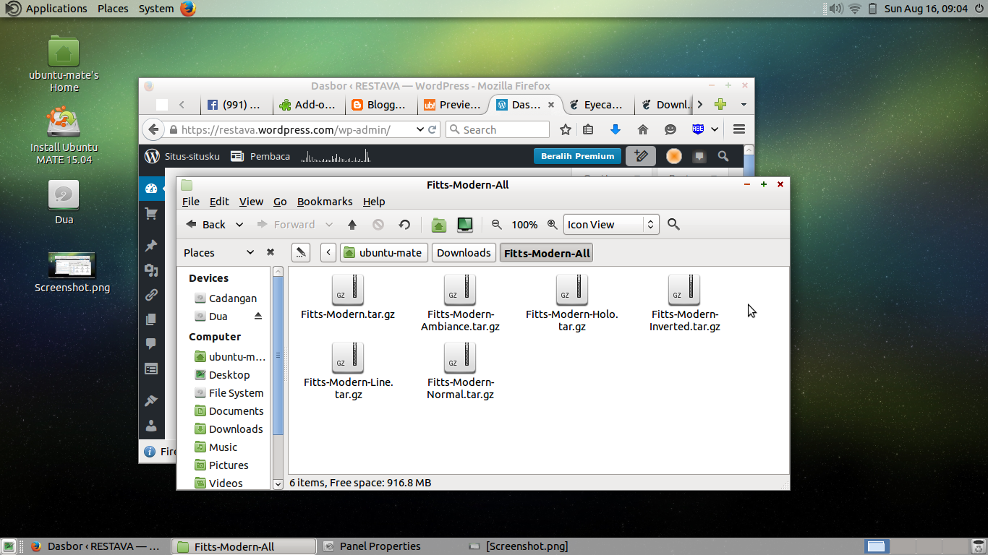Open the Trash from the bottom panel
This screenshot has width=988, height=555.
pyautogui.click(x=979, y=546)
